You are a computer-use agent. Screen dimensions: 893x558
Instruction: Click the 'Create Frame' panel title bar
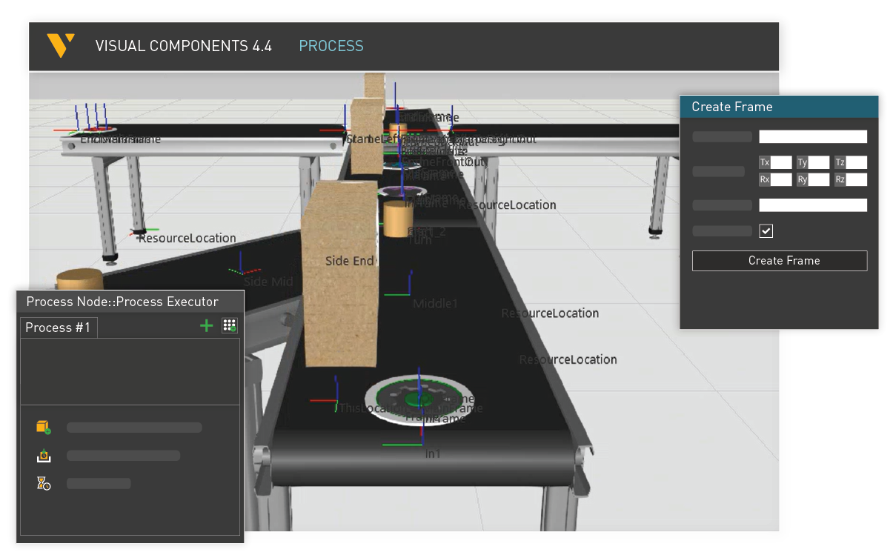point(780,107)
